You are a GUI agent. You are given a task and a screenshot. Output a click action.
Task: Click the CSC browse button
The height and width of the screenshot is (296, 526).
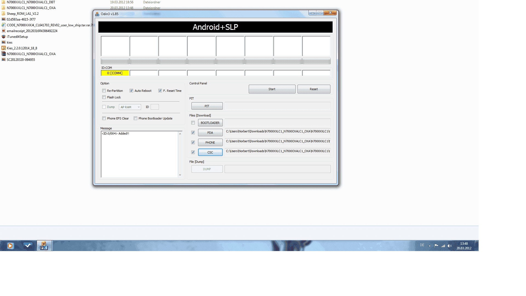pyautogui.click(x=210, y=152)
